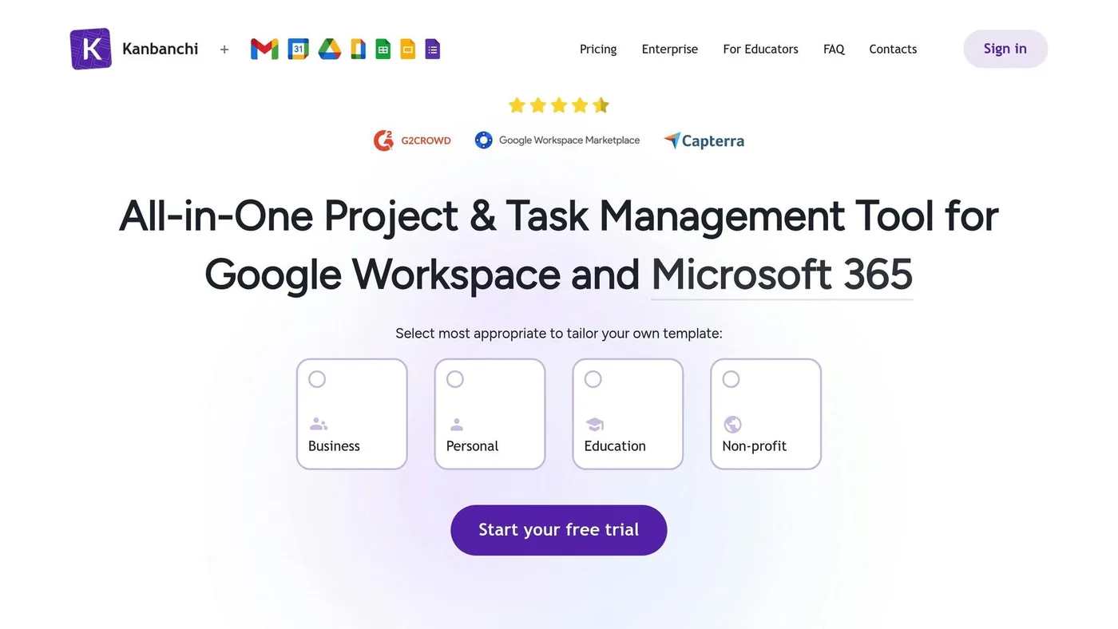Click the Kanbanchi purple K logo
The height and width of the screenshot is (629, 1118).
90,49
